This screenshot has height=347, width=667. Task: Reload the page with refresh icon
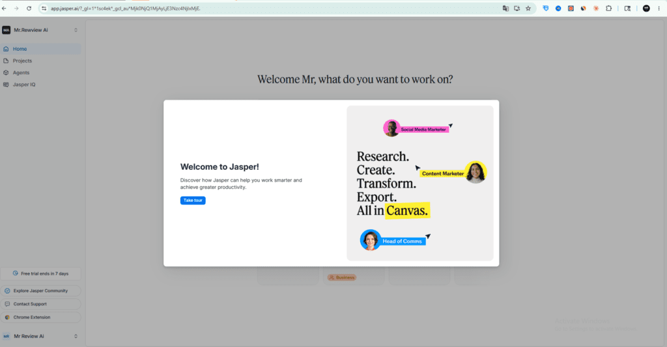click(29, 8)
